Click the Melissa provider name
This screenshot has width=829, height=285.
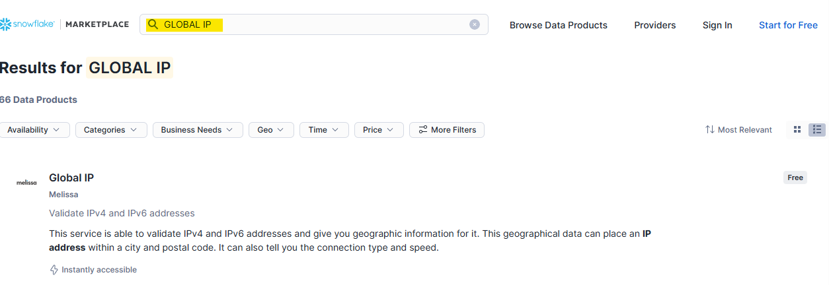63,195
